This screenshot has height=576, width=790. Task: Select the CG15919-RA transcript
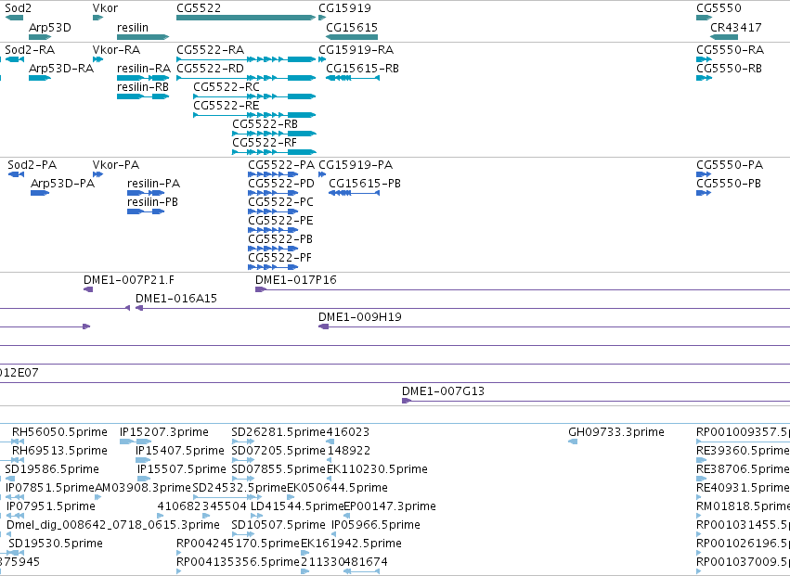coord(322,59)
